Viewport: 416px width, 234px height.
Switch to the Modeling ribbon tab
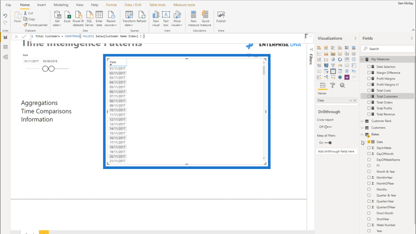click(x=61, y=5)
